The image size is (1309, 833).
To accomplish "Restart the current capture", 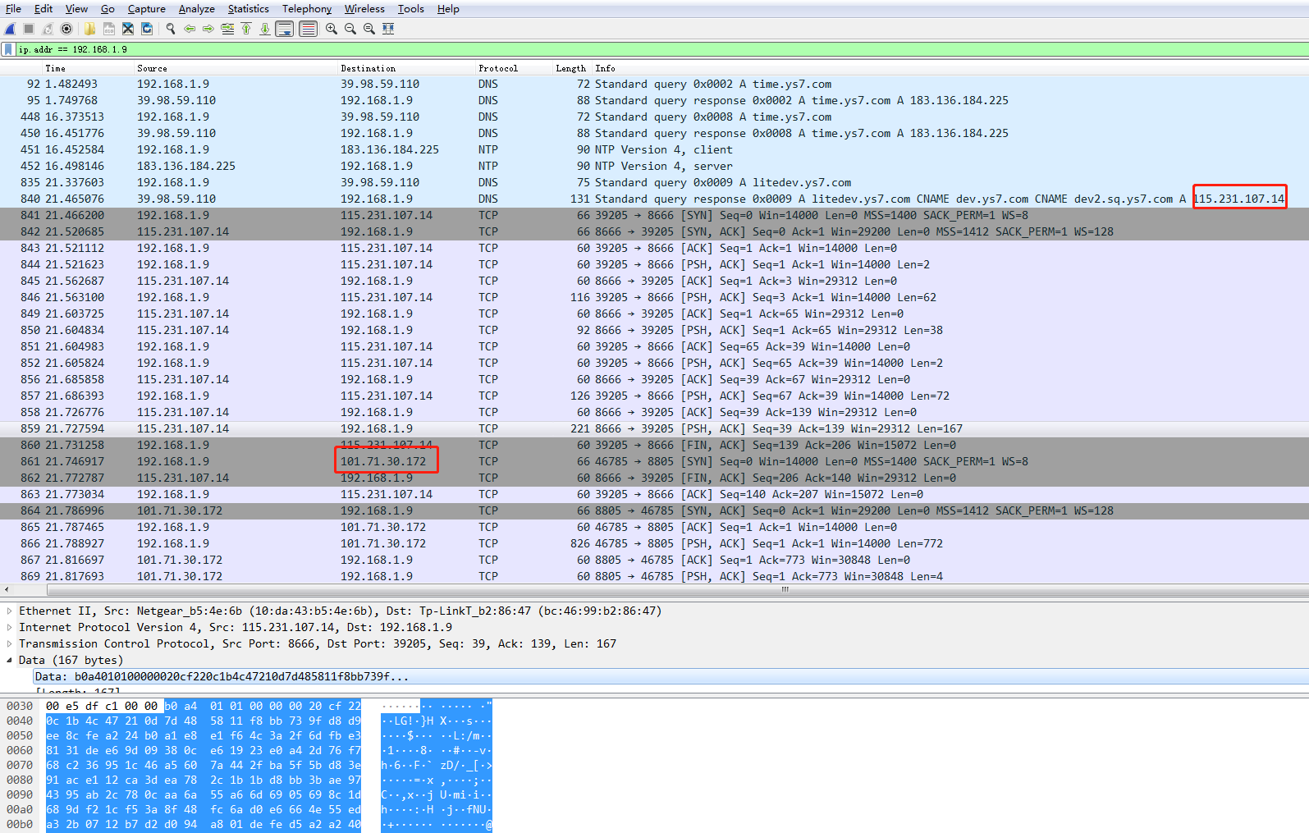I will pos(48,29).
